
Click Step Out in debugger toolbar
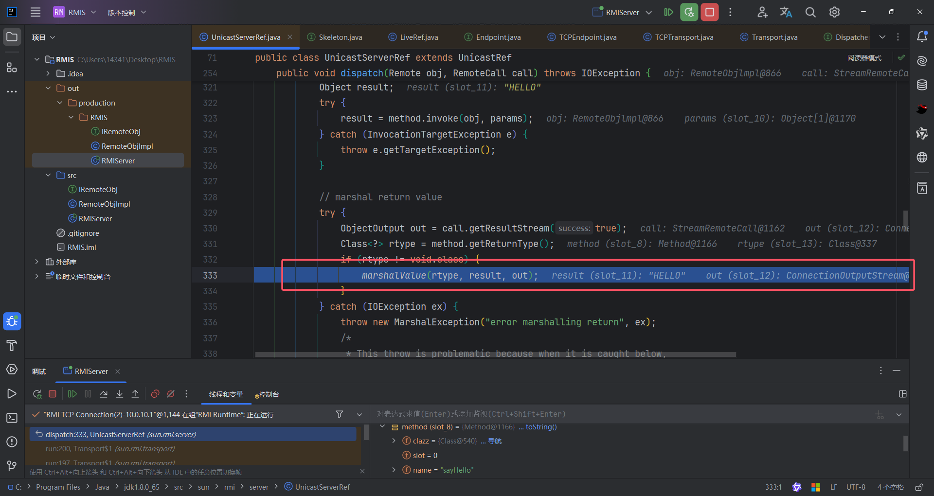135,394
